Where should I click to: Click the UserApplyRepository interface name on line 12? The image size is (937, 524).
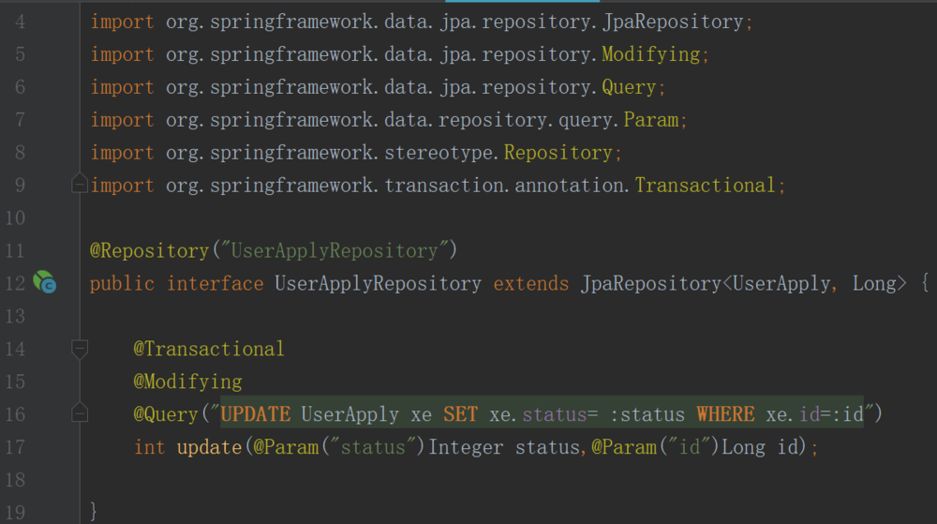[379, 284]
